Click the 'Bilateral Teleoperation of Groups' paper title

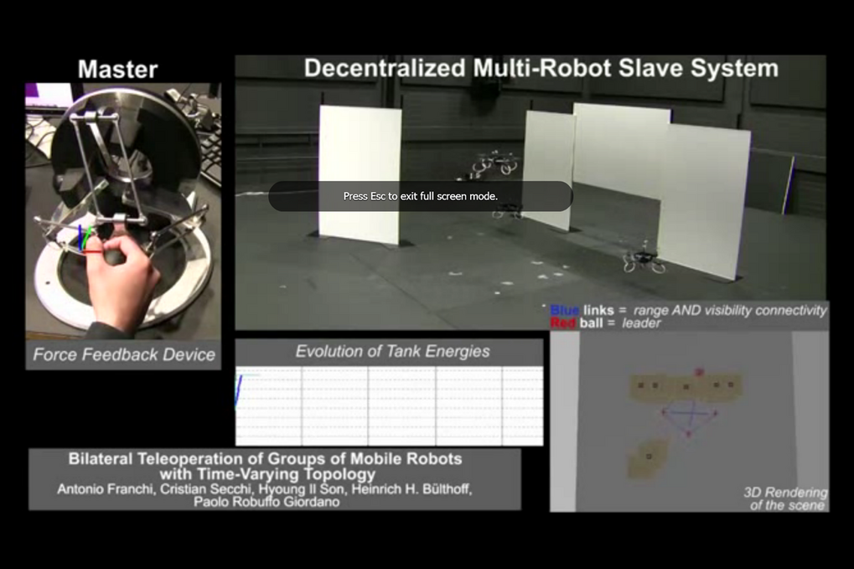265,466
